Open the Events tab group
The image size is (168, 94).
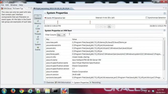click(38, 49)
